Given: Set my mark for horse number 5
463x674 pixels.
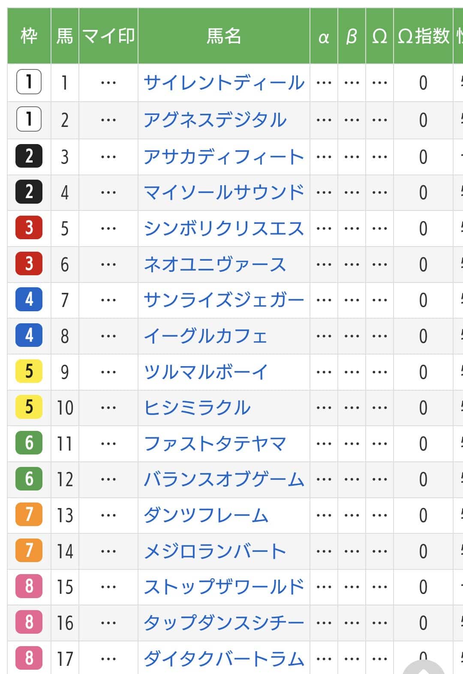Looking at the screenshot, I should point(108,228).
